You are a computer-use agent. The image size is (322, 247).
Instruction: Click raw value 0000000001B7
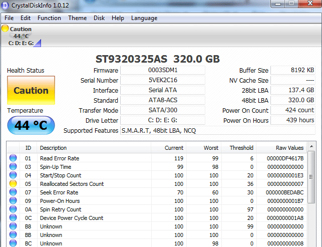click(x=285, y=201)
